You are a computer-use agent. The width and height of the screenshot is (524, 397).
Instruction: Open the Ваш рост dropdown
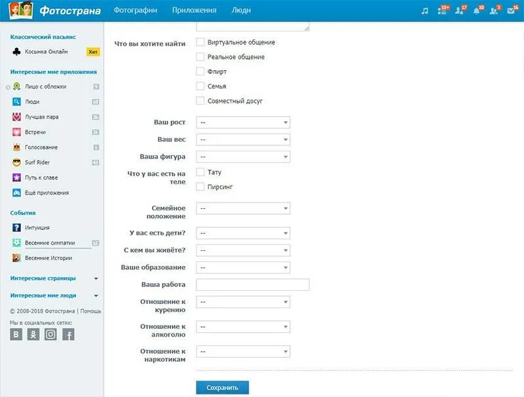(x=243, y=123)
